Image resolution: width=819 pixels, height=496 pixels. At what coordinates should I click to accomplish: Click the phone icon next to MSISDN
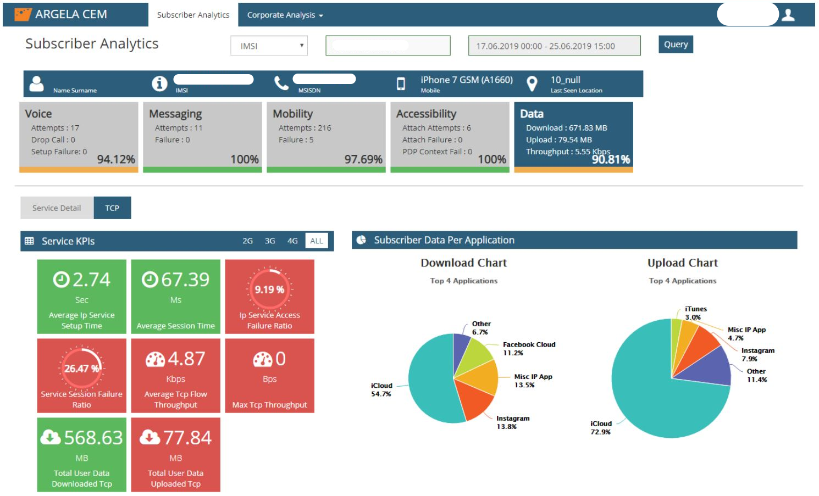pyautogui.click(x=281, y=83)
